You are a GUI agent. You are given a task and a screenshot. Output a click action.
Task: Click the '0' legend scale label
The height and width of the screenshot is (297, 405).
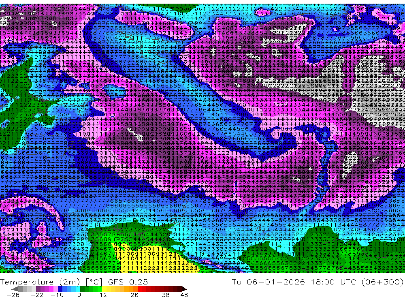click(79, 295)
